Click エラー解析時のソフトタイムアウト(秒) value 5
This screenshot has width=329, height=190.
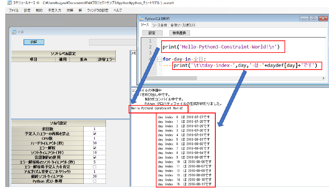pyautogui.click(x=95, y=162)
